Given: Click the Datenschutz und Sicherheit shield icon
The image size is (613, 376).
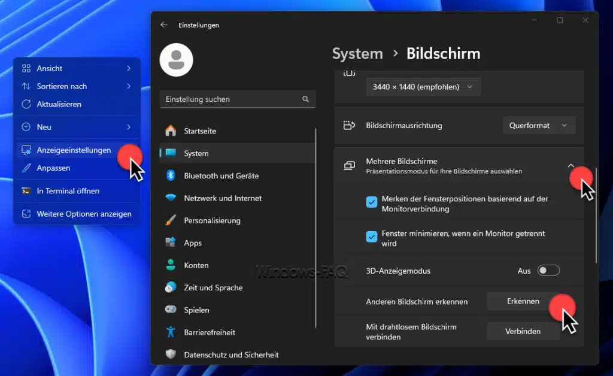Looking at the screenshot, I should pyautogui.click(x=169, y=354).
